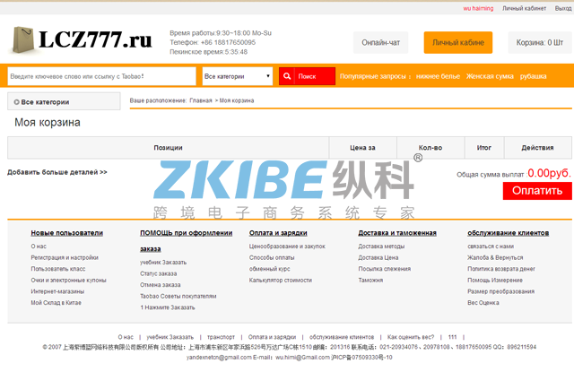Click Моя корзина breadcrumb item
Viewport: 574px width, 372px height.
(x=237, y=100)
